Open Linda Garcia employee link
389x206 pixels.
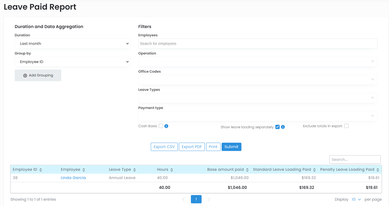point(73,178)
